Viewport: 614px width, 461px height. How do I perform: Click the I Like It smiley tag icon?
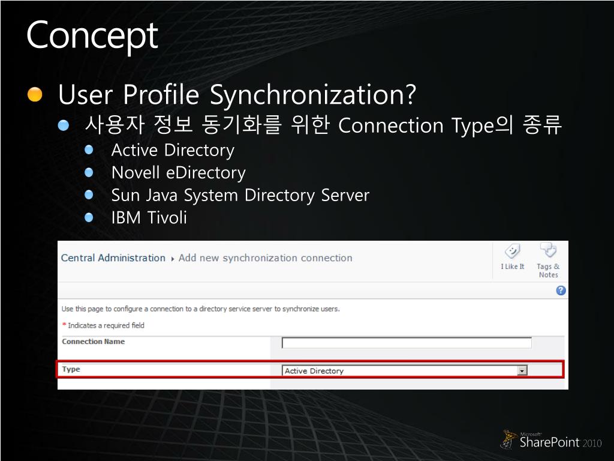pyautogui.click(x=512, y=251)
